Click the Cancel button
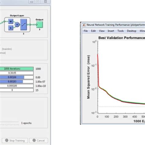This screenshot has height=145, width=145. tap(39, 140)
